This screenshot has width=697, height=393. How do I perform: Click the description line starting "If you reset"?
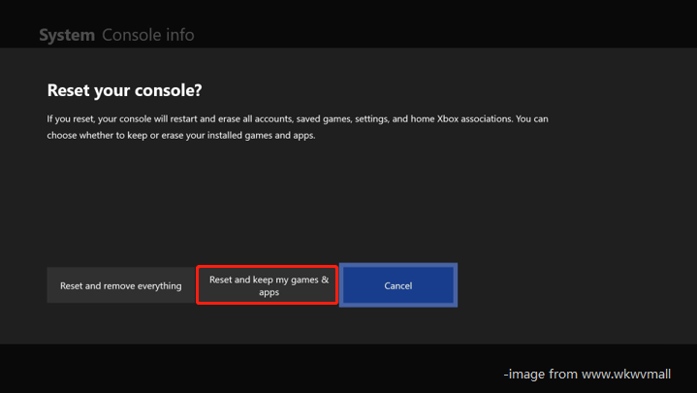[291, 119]
